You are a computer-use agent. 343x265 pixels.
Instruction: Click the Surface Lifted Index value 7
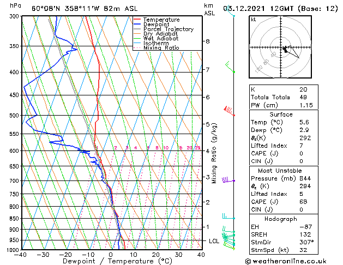point(302,146)
